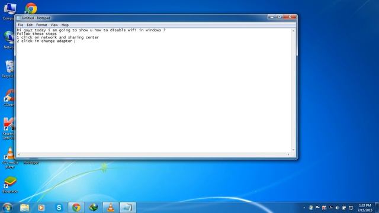Viewport: 379px width, 213px height.
Task: Open the Edit menu in Notepad
Action: click(x=30, y=25)
